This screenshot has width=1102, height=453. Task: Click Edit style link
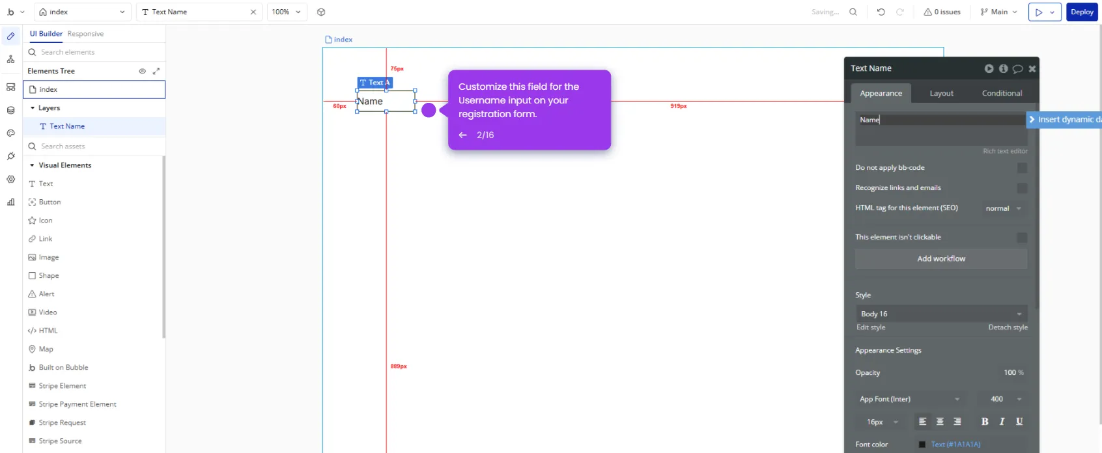coord(871,327)
